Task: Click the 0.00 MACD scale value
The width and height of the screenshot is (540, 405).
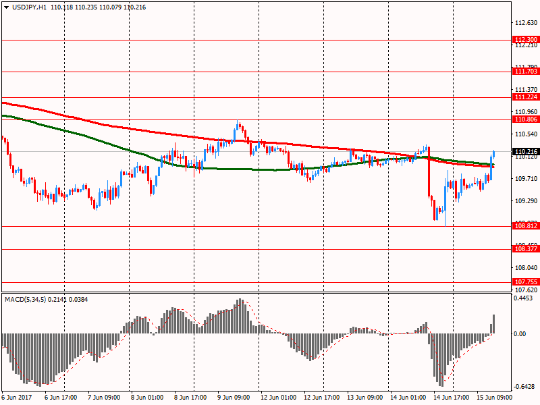Action: [x=520, y=334]
